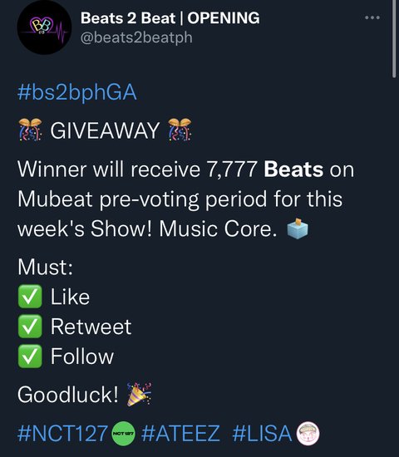399x457 pixels.
Task: Click the confetti ball emoji before GIVEAWAY
Action: click(30, 130)
